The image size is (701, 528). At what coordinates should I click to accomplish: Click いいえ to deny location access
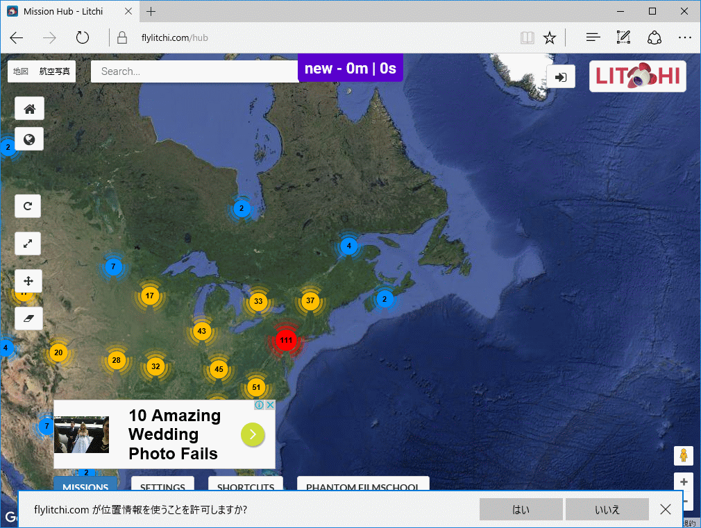click(607, 509)
